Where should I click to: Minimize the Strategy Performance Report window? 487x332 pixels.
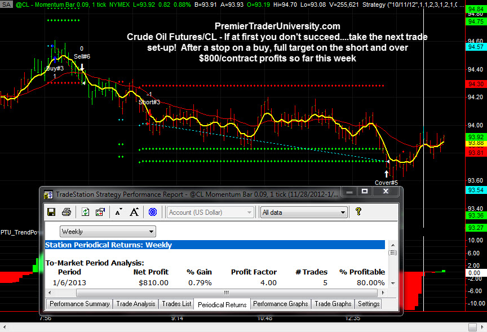click(349, 192)
